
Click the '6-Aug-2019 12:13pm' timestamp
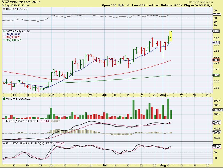[x=15, y=6]
